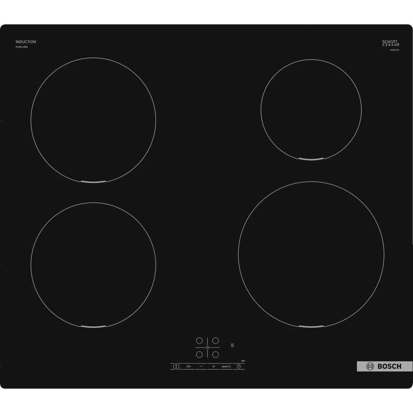Screen dimensions: 413x413
Task: Decrease the heat with the minus button
Action: 201,366
